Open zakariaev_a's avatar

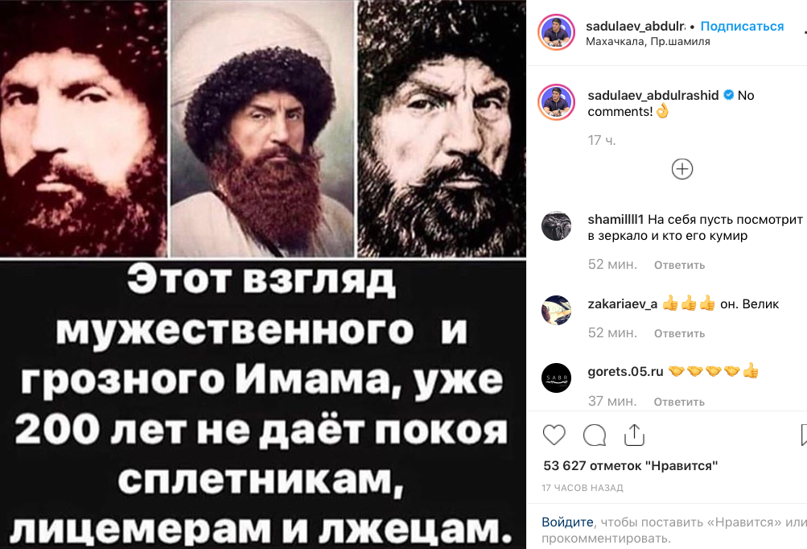click(x=556, y=310)
